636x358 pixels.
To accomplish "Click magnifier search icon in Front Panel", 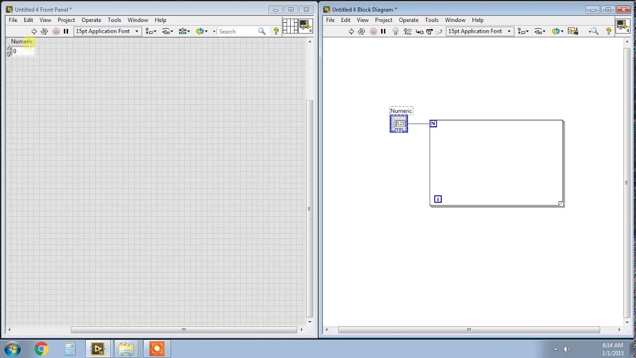I will 262,31.
